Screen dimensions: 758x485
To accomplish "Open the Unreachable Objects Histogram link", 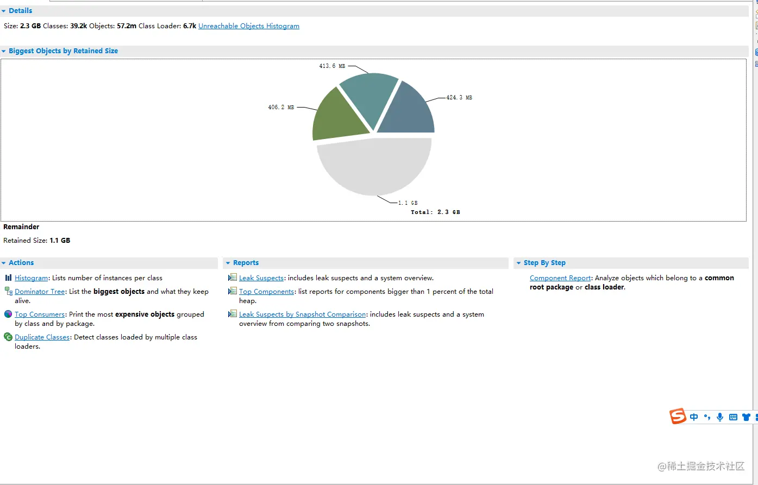I will click(x=249, y=26).
